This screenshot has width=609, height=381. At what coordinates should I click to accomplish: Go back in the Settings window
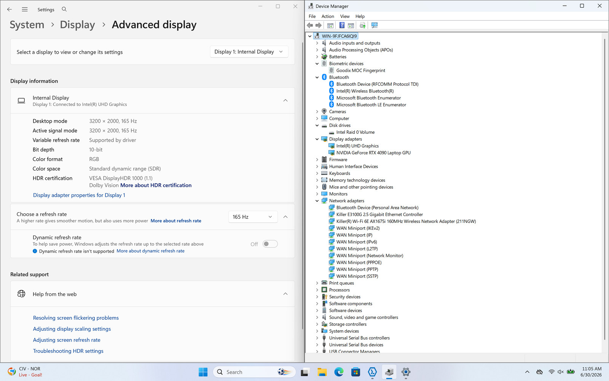tap(10, 9)
